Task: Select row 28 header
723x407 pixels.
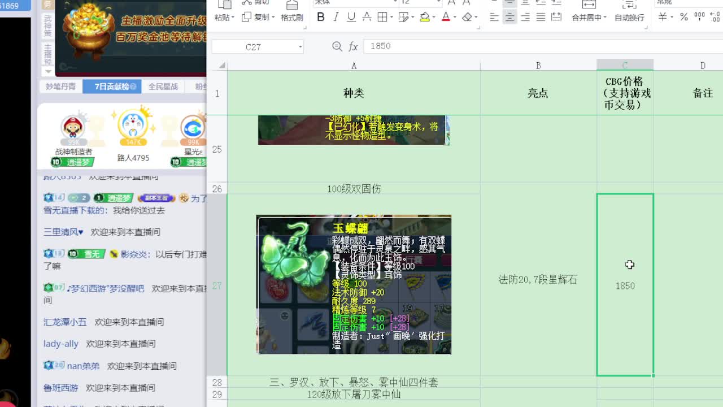Action: pyautogui.click(x=217, y=383)
